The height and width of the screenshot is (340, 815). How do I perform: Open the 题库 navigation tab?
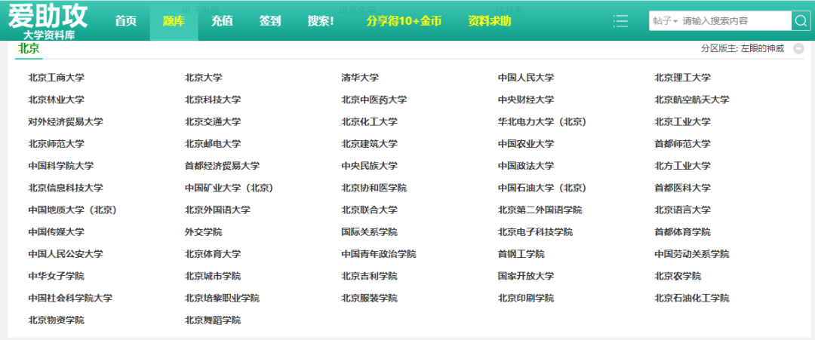click(x=174, y=21)
